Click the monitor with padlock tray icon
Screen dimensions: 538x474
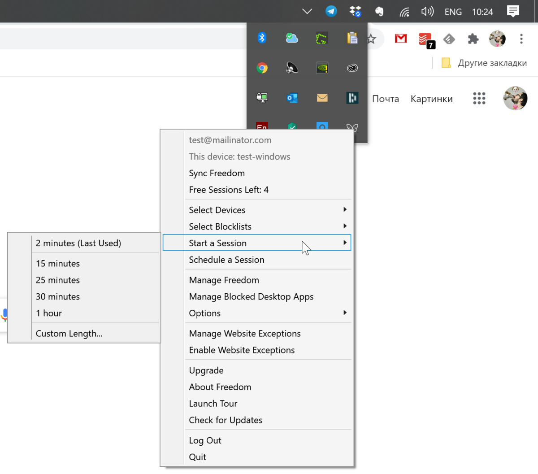point(262,97)
